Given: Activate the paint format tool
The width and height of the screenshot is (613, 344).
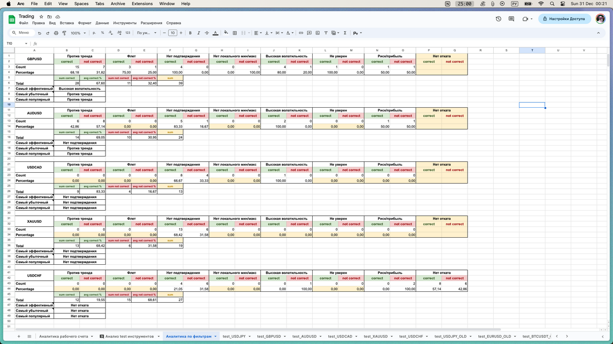Looking at the screenshot, I should click(x=65, y=33).
